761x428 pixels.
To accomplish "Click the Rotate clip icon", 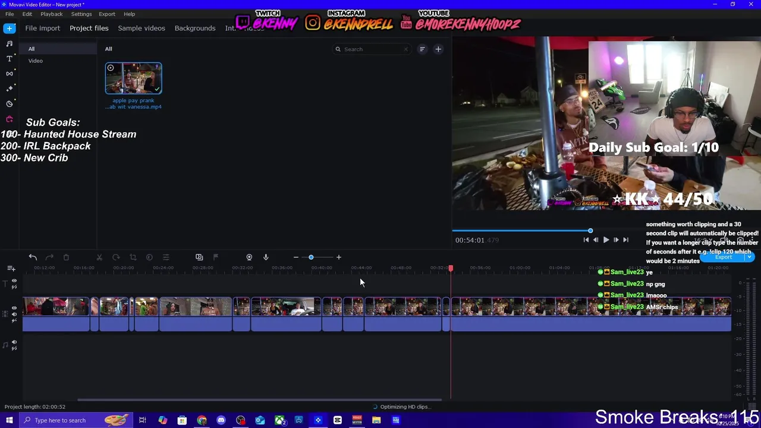I will [x=116, y=257].
